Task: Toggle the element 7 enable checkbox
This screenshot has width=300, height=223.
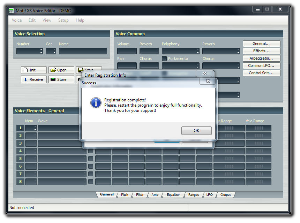Action: [x=91, y=174]
